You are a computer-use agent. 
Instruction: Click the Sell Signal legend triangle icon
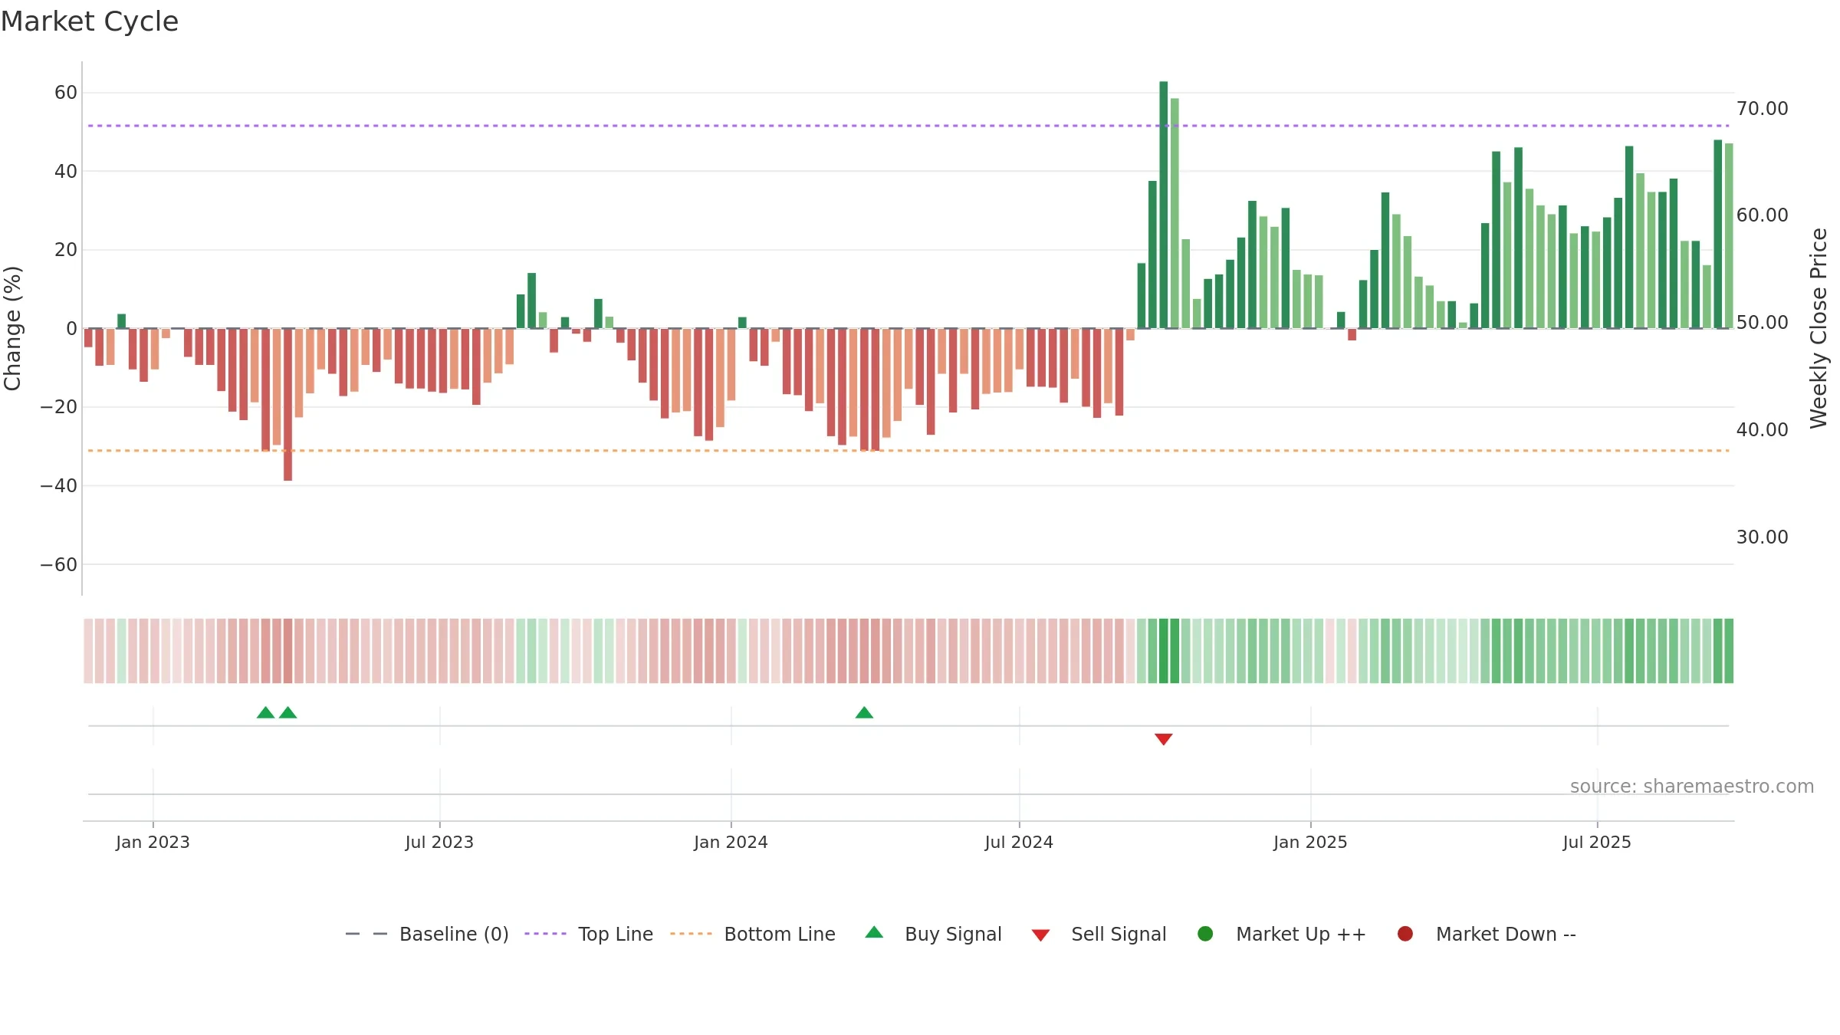[1040, 935]
